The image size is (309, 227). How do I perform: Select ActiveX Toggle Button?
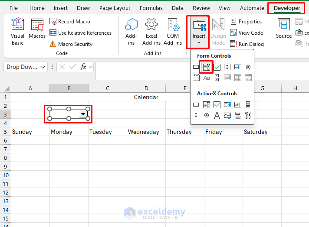238,115
